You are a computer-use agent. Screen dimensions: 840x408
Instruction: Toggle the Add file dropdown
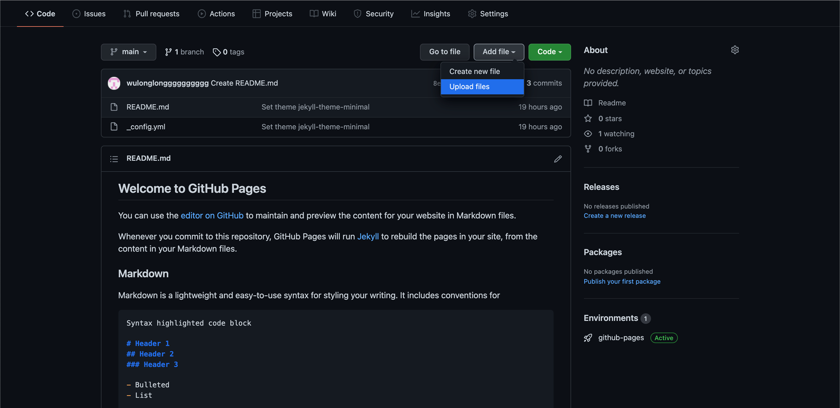[499, 52]
